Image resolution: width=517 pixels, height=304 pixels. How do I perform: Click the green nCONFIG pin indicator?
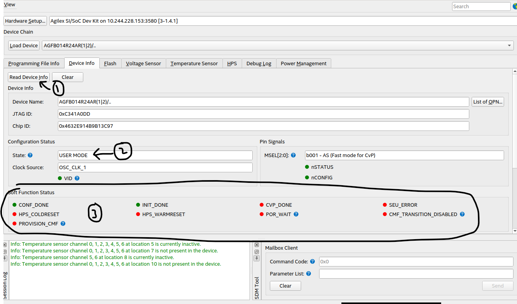(307, 177)
